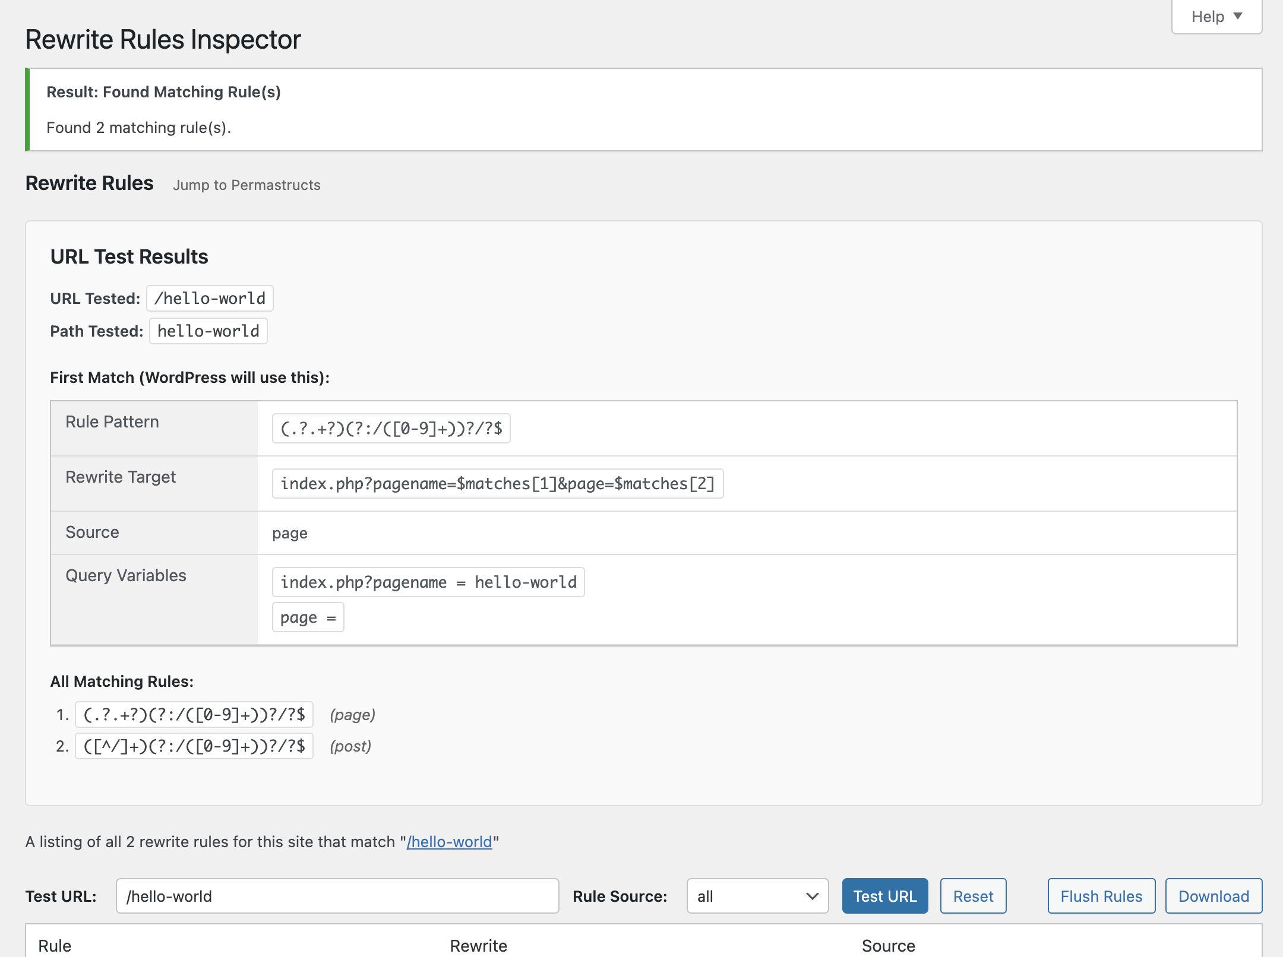Click the second matching rule marked (post)
The height and width of the screenshot is (957, 1283).
click(x=194, y=746)
